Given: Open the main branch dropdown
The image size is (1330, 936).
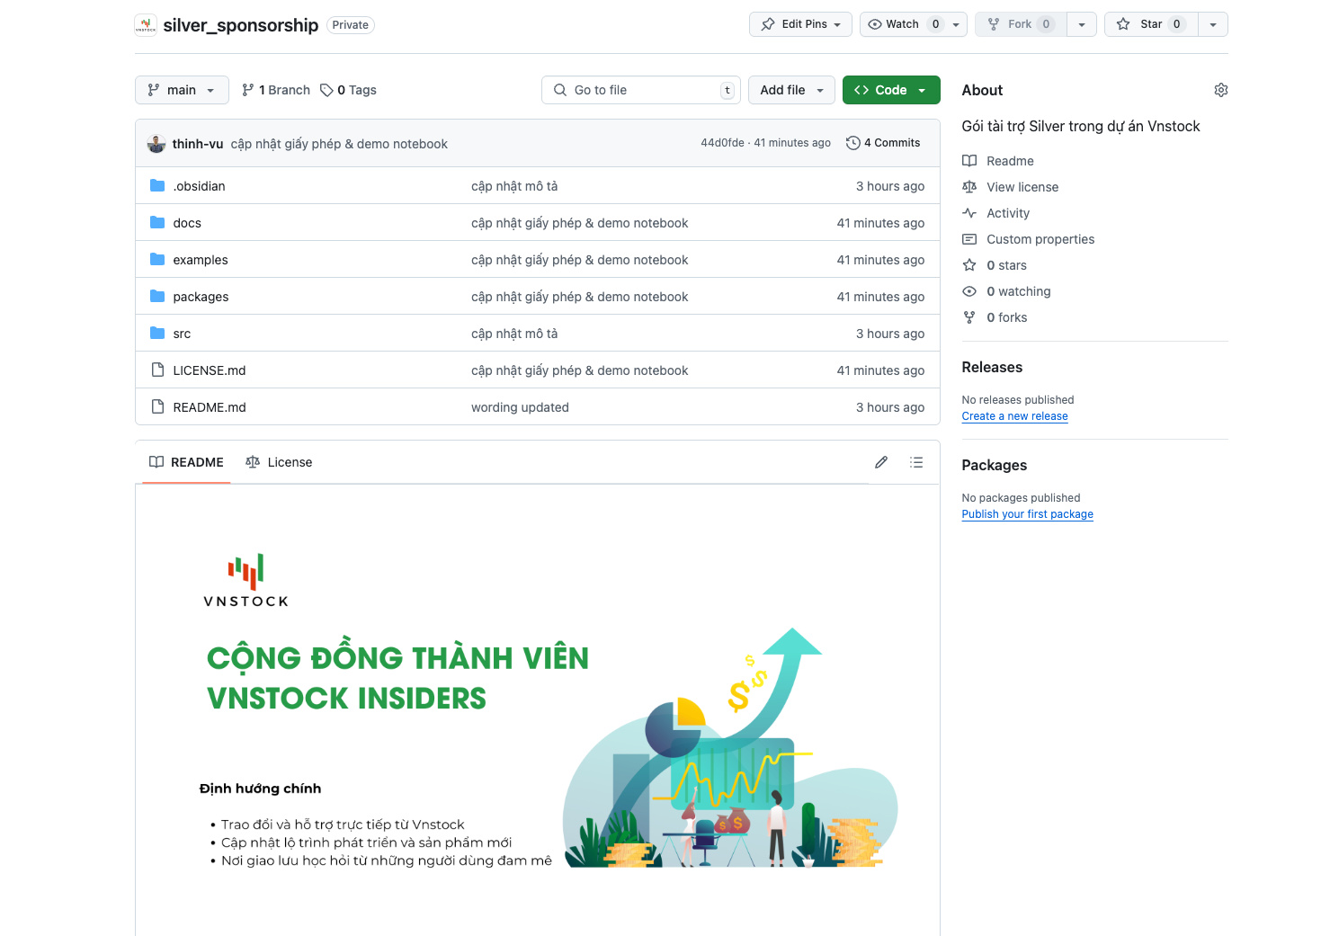Looking at the screenshot, I should 182,90.
